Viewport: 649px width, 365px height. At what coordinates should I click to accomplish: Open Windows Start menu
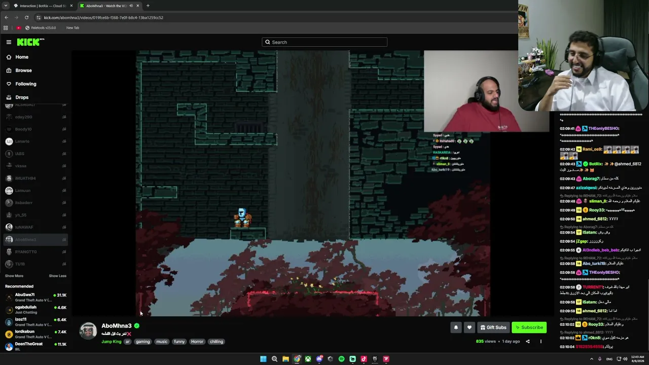tap(263, 359)
